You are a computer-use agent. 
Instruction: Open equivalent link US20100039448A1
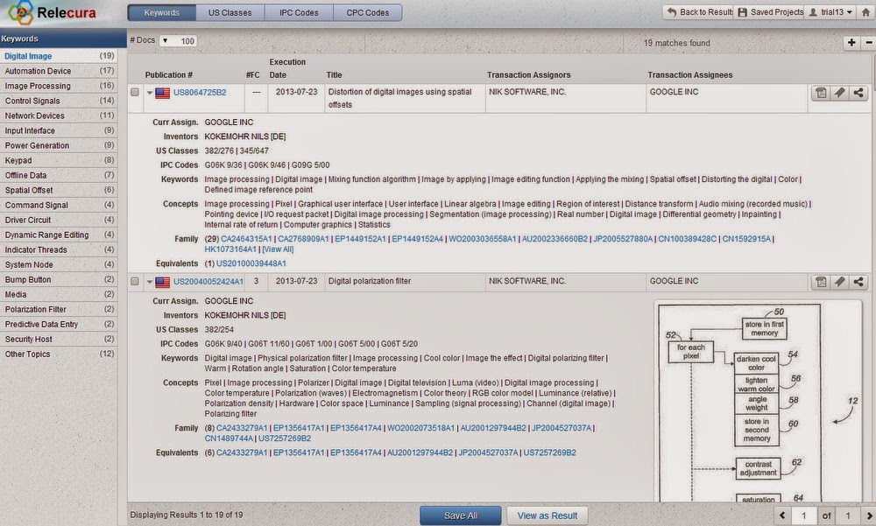[x=251, y=263]
